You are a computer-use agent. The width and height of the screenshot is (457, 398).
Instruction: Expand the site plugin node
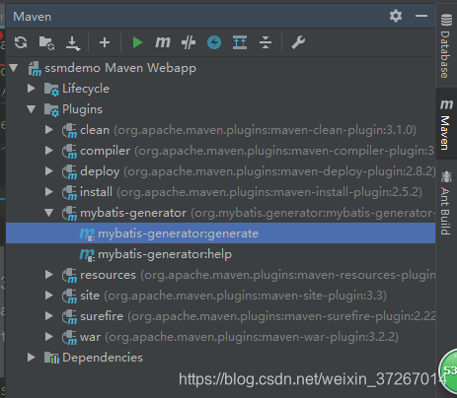coord(49,296)
